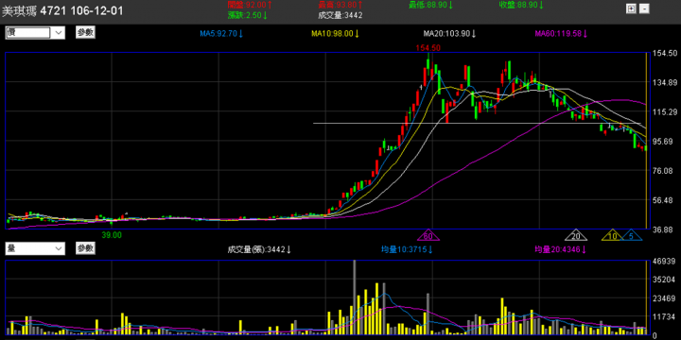Click the 均量20:4346 label

tap(561, 249)
